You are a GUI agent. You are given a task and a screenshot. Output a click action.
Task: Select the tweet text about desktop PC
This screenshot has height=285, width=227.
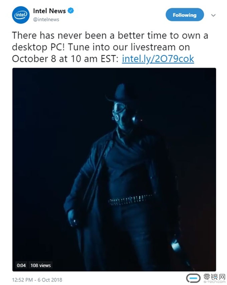coord(110,47)
